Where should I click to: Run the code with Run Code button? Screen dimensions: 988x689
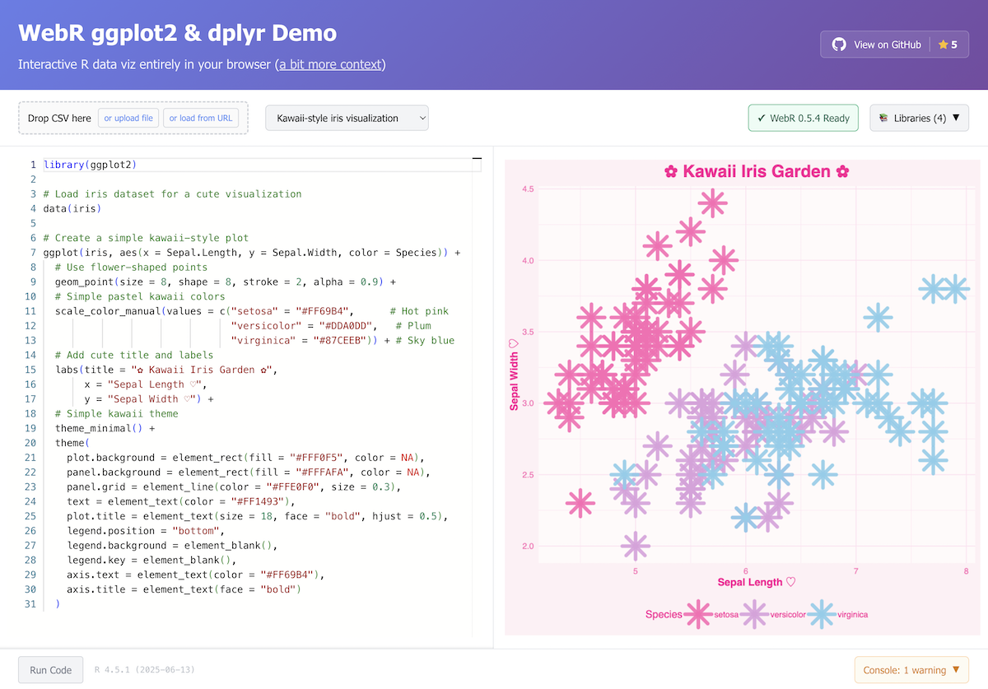50,669
